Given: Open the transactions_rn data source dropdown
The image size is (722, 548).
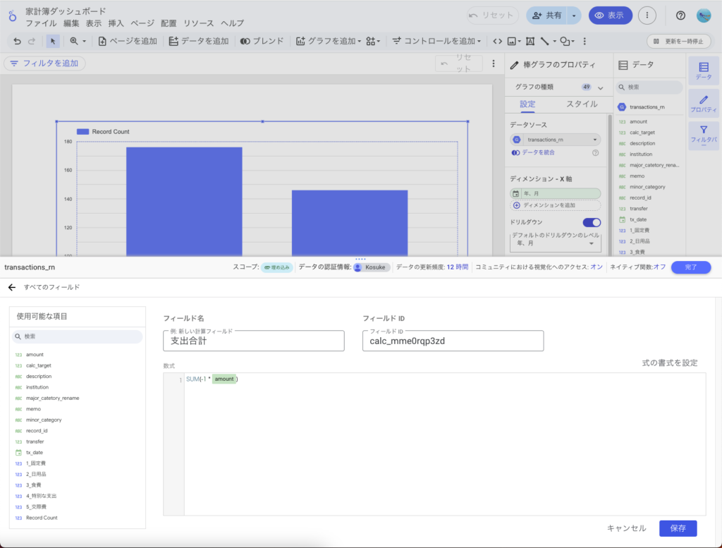Looking at the screenshot, I should (556, 140).
